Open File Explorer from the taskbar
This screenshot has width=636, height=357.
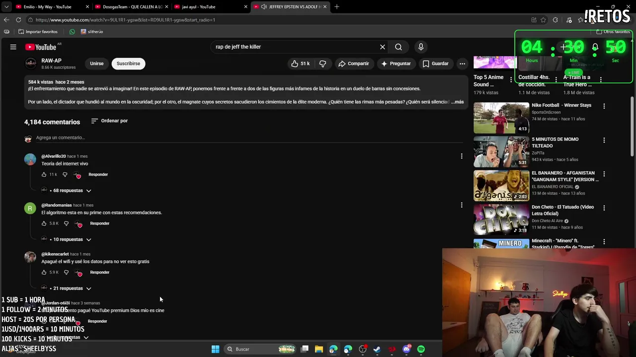319,349
